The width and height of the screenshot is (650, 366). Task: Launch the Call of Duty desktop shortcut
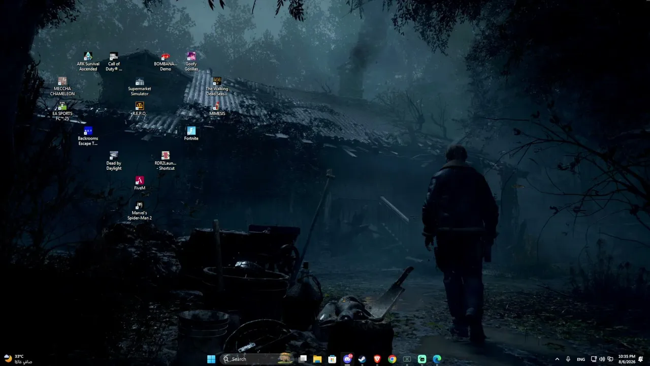coord(114,62)
